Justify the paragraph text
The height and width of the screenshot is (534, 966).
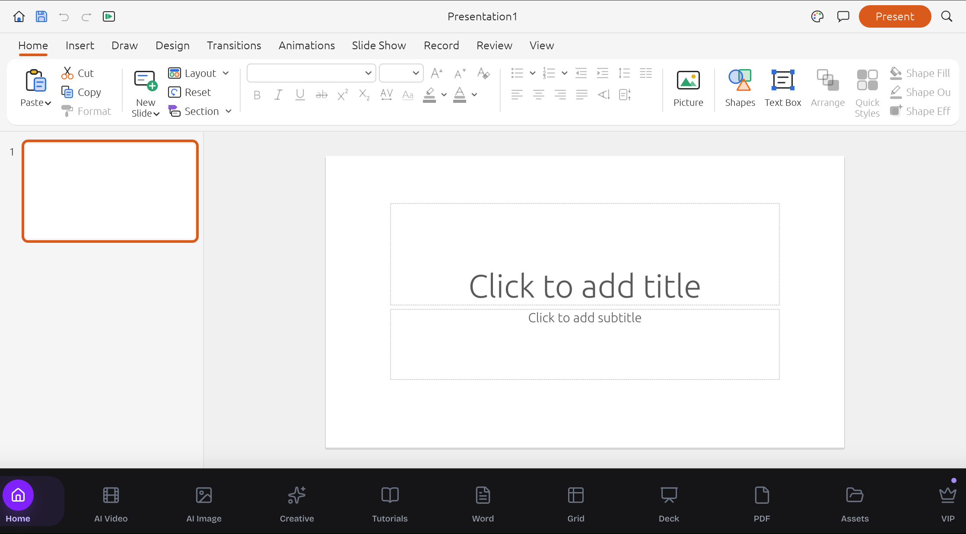coord(582,95)
